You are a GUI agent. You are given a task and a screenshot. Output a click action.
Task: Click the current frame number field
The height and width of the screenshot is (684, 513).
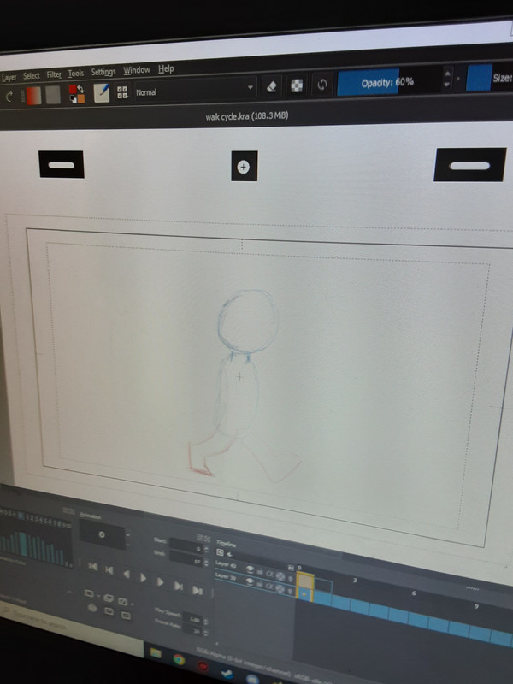click(x=103, y=535)
